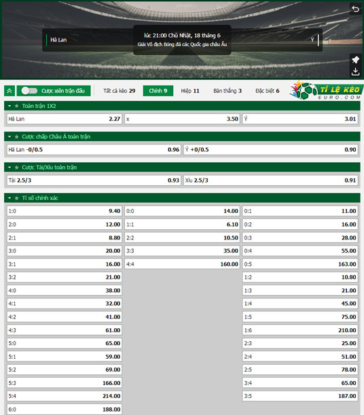This screenshot has height=415, width=364.
Task: Click the pin icon on the banner
Action: click(355, 60)
